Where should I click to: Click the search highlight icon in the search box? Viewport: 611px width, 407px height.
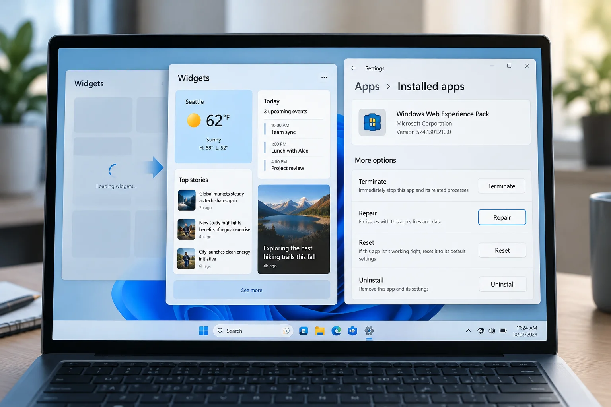click(286, 331)
